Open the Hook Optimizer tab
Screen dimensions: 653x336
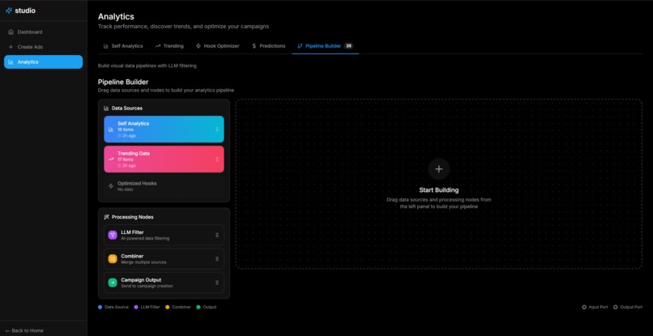coord(217,46)
